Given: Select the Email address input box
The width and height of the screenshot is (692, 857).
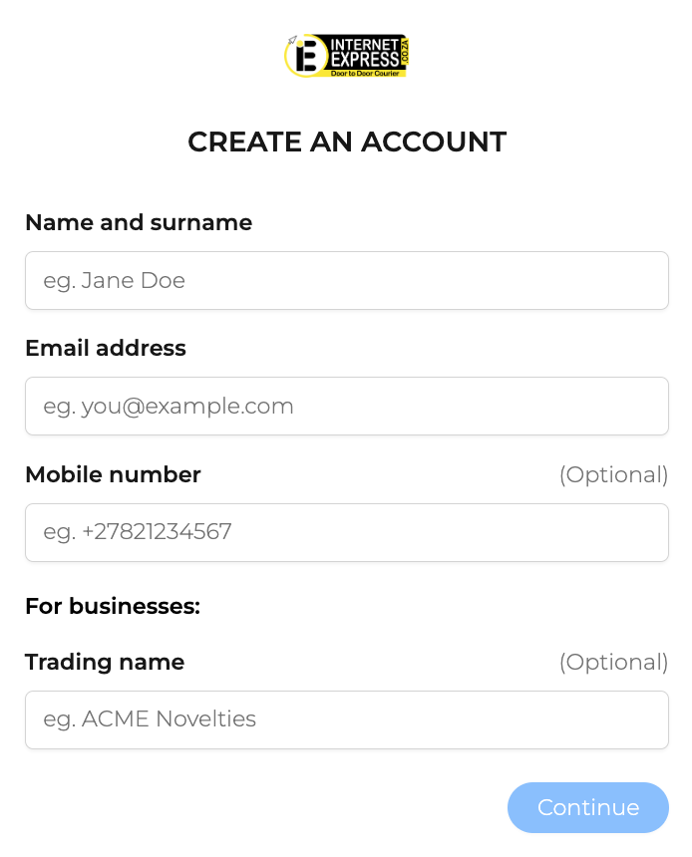Looking at the screenshot, I should tap(347, 407).
